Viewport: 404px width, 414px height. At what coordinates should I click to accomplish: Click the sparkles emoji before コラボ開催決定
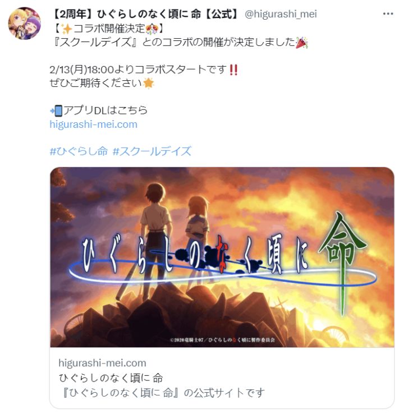coord(66,28)
